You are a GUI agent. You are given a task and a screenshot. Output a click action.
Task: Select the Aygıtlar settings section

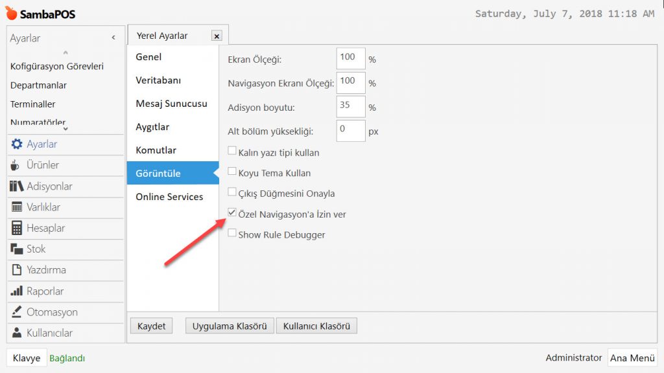pos(152,127)
